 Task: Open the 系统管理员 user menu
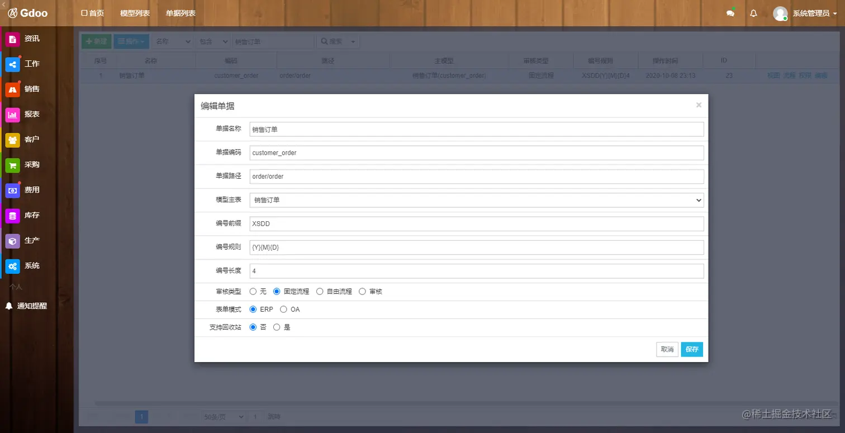pyautogui.click(x=814, y=13)
